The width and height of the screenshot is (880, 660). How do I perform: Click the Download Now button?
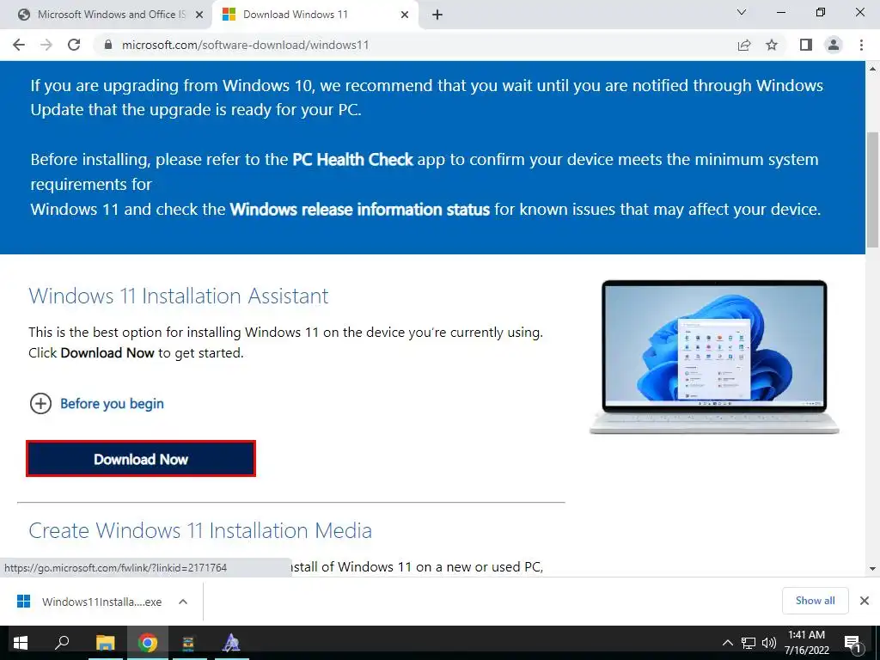141,459
